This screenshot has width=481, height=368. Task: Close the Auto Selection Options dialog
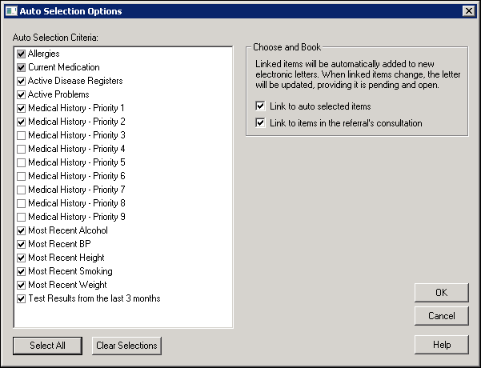[467, 11]
